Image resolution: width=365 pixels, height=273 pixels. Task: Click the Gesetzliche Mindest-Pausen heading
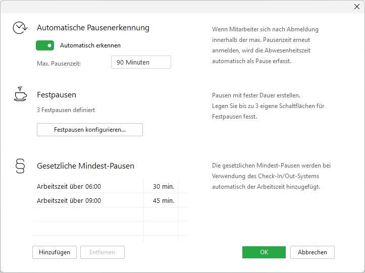(x=85, y=166)
